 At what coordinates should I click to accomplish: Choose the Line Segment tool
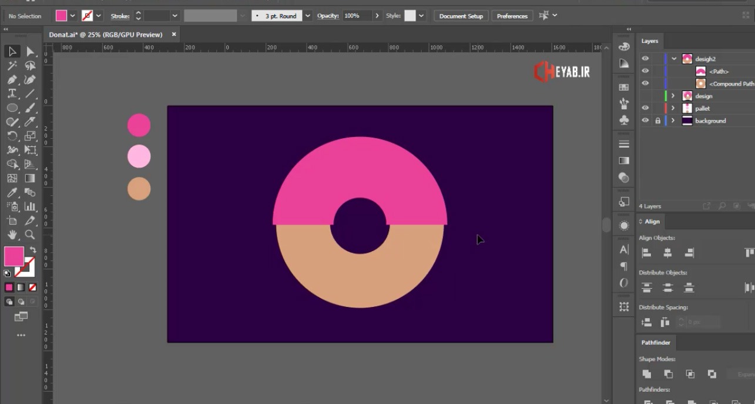click(30, 94)
